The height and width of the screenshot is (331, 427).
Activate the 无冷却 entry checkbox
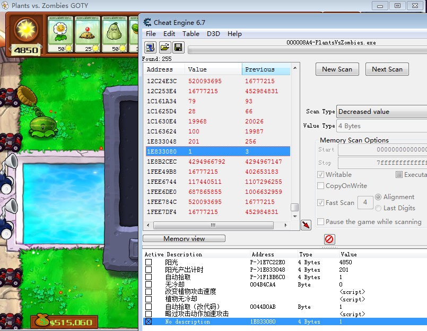coord(149,284)
